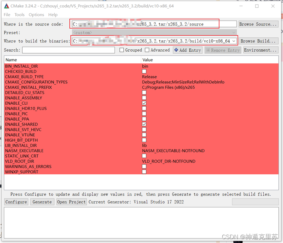
Task: Toggle the ENABLE_SVT_HEVC checkbox
Action: pyautogui.click(x=144, y=130)
